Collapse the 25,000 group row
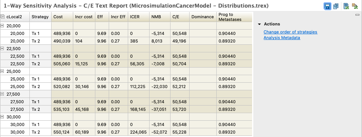362x137 pixels. coord(2,71)
